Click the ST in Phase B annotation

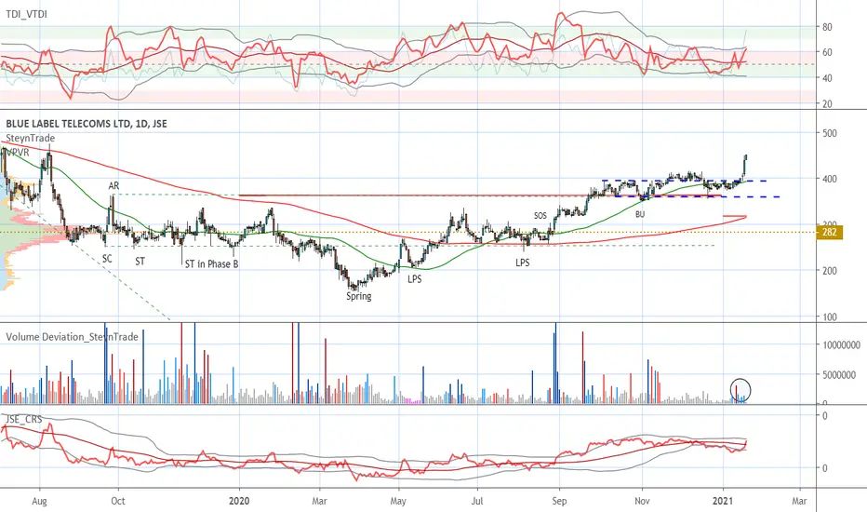pos(211,264)
